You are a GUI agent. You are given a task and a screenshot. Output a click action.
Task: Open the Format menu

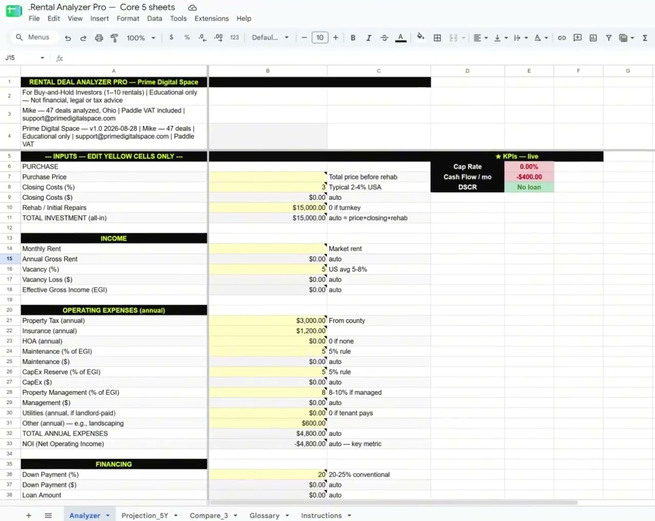pos(128,18)
